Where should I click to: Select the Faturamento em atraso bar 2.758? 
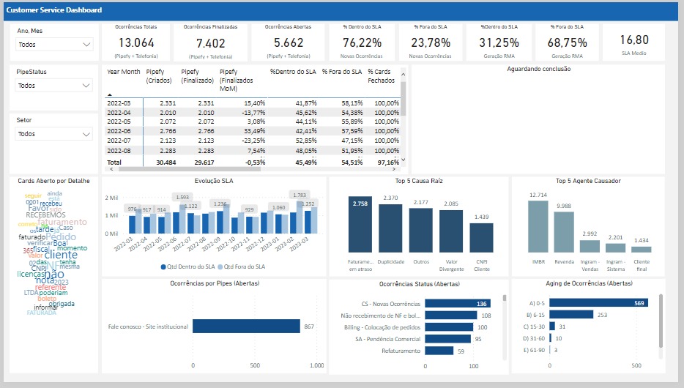[x=360, y=225]
